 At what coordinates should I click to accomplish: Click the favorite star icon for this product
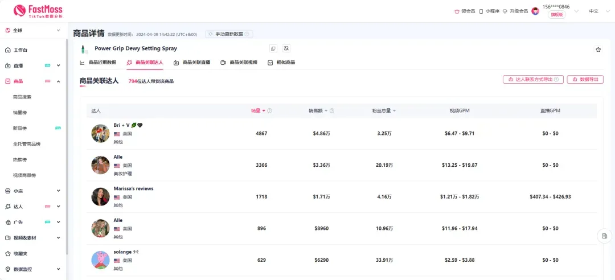click(x=598, y=50)
